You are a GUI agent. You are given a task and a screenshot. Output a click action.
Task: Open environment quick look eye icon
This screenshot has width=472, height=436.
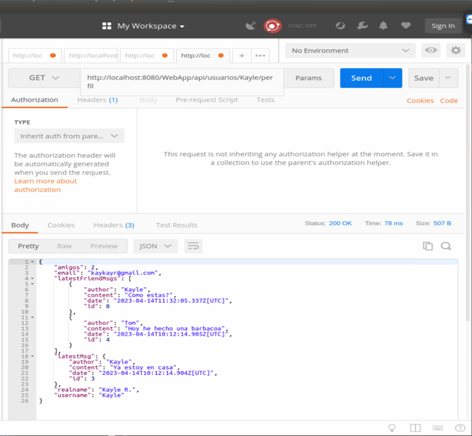pos(431,50)
